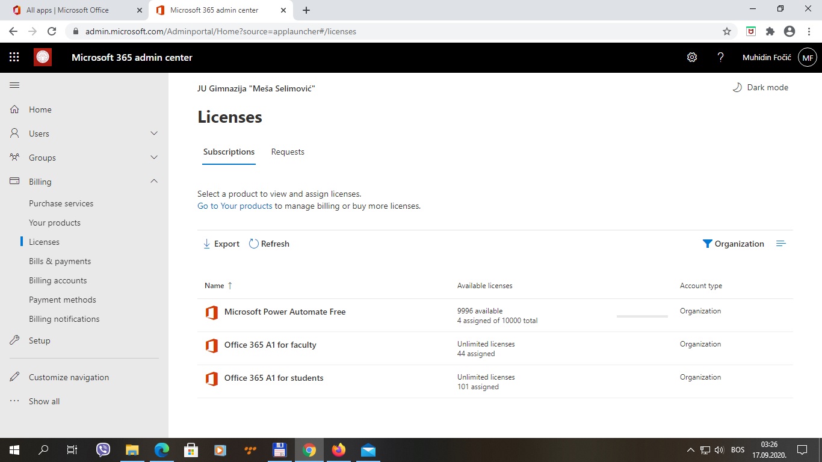
Task: Open Your products in the sidebar
Action: tap(55, 223)
